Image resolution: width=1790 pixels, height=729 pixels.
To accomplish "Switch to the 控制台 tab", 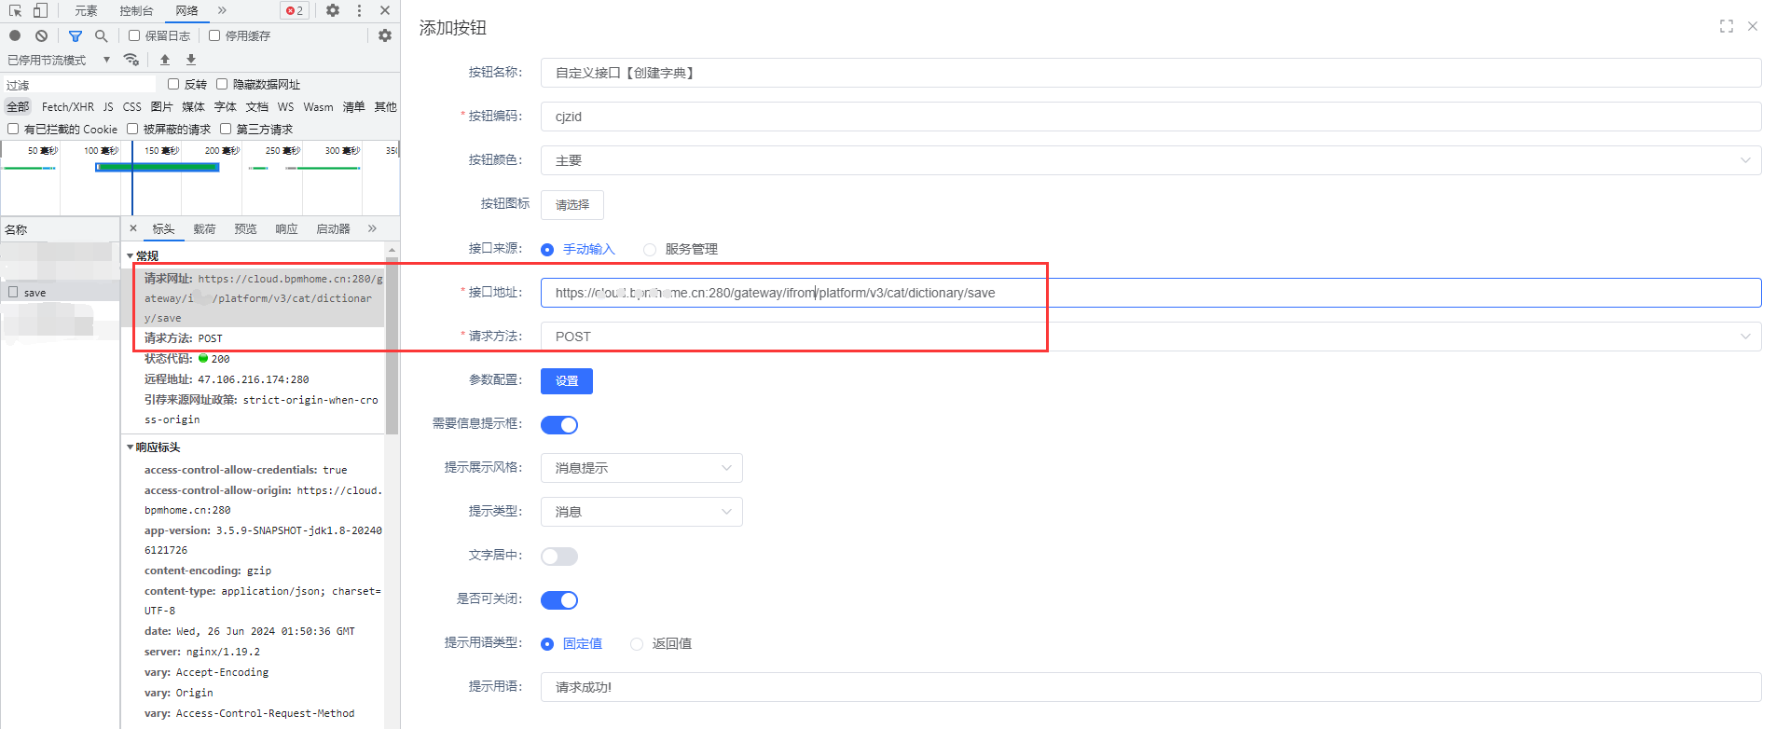I will 136,10.
